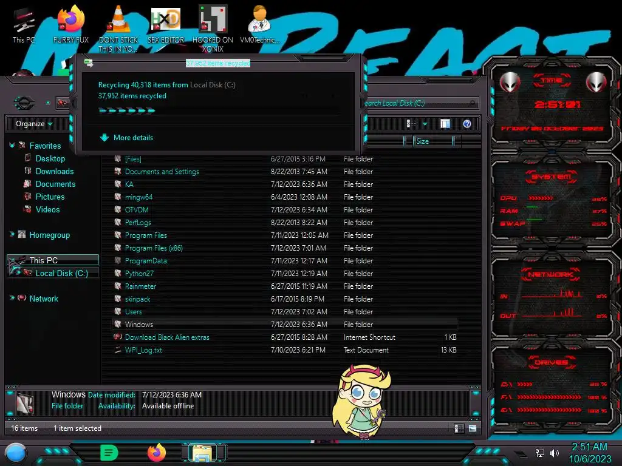Select This PC in navigation pane
This screenshot has width=622, height=466.
53,260
